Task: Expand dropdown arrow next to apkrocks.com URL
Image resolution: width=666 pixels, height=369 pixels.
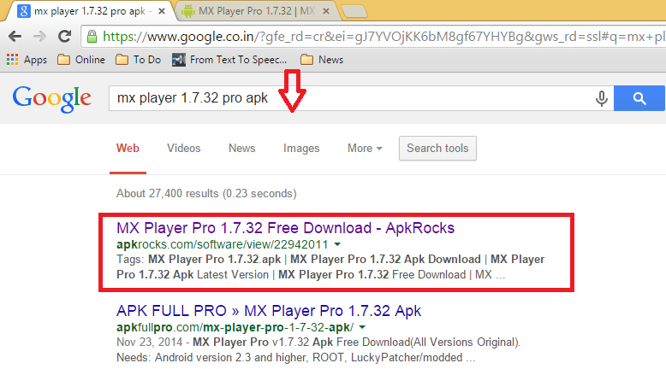Action: 337,244
